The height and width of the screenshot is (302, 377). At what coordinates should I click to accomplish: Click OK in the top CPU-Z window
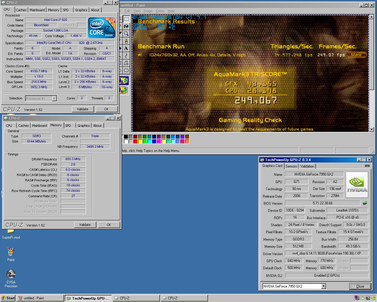(x=106, y=109)
